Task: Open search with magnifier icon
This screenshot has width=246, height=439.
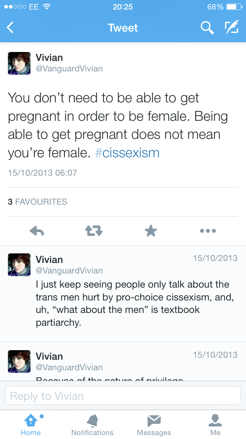Action: click(207, 28)
